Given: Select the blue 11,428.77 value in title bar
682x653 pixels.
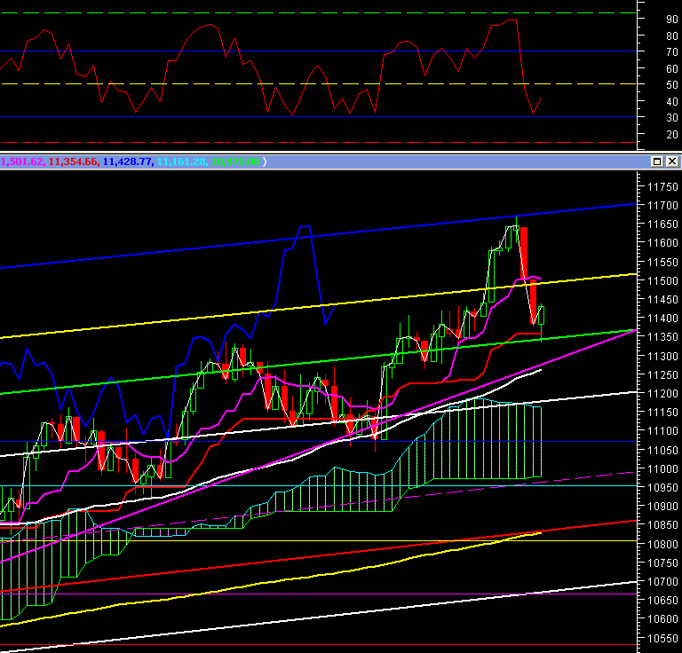Looking at the screenshot, I should pyautogui.click(x=127, y=161).
